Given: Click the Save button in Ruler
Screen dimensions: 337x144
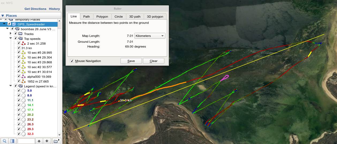Looking at the screenshot, I should click(x=131, y=61).
